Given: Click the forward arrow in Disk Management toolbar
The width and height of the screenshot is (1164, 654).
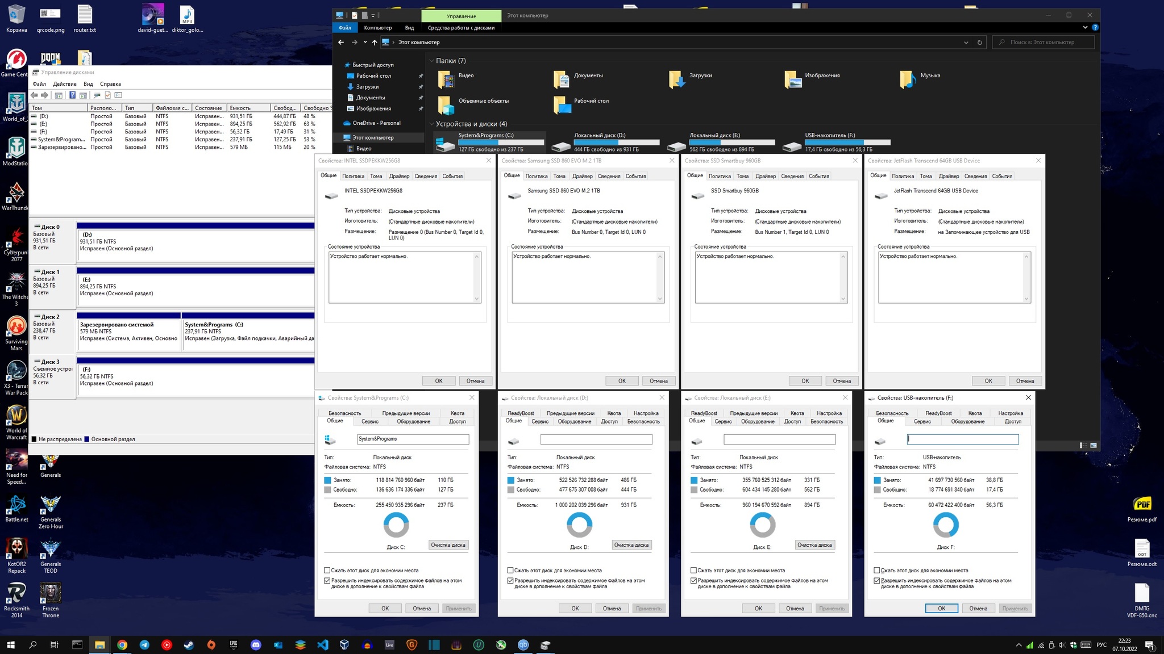Looking at the screenshot, I should 45,95.
